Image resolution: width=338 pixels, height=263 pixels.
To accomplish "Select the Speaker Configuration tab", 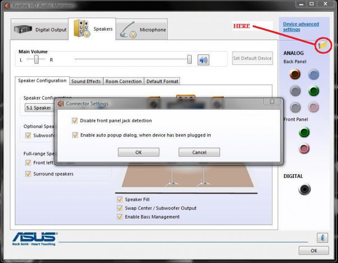I will point(42,81).
